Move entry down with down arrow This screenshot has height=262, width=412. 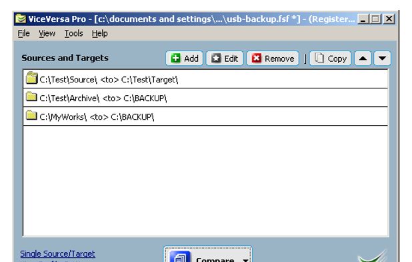pyautogui.click(x=383, y=58)
